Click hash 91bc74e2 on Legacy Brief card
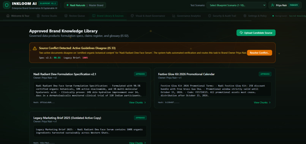The width and height of the screenshot is (306, 144). (44, 143)
